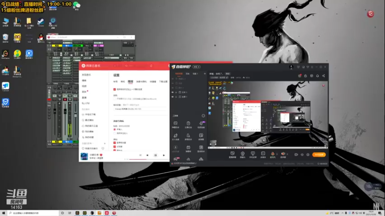Open 快捷键 settings tab
This screenshot has height=216, width=385.
coord(153,82)
